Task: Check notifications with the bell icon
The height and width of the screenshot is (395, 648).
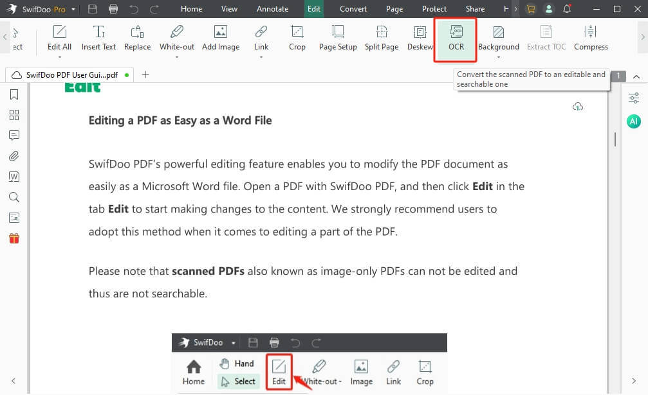Action: tap(567, 8)
